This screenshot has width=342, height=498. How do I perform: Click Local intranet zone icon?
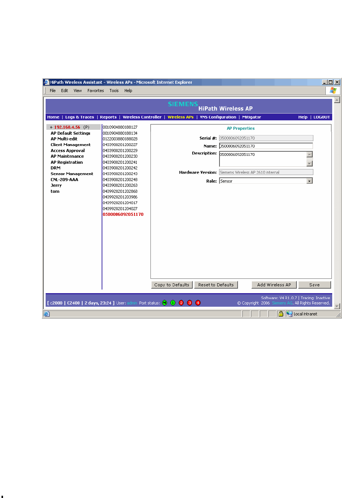290,314
